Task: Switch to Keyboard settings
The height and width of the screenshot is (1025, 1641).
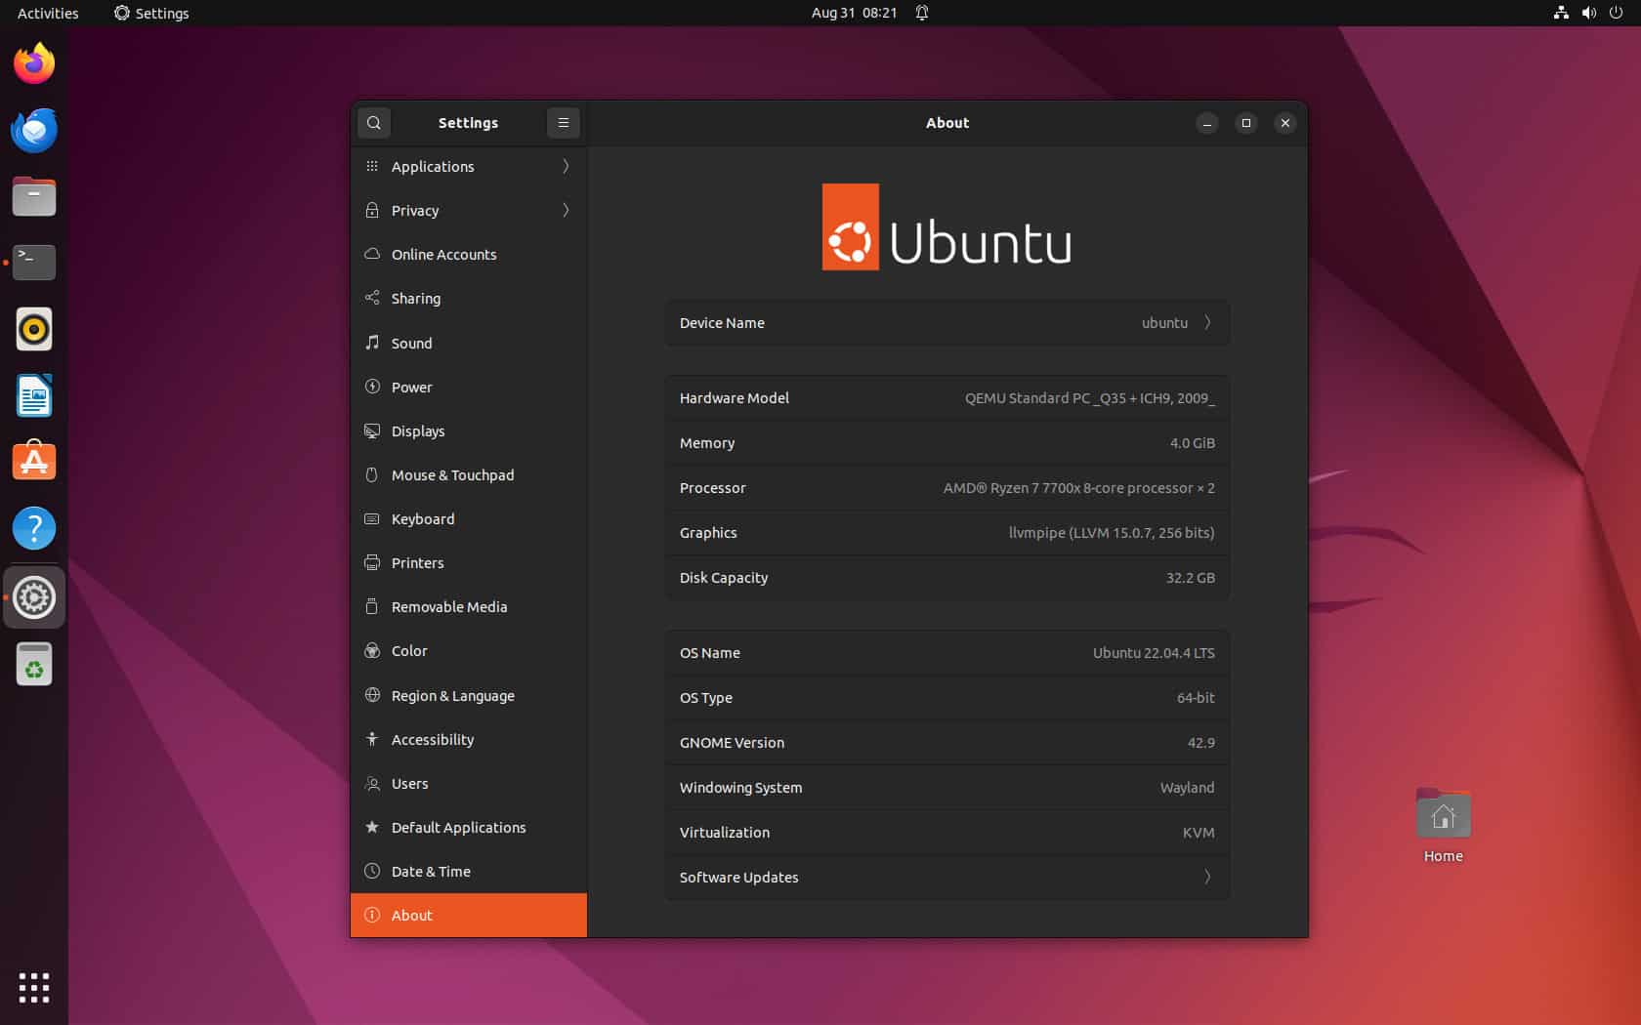Action: tap(422, 519)
